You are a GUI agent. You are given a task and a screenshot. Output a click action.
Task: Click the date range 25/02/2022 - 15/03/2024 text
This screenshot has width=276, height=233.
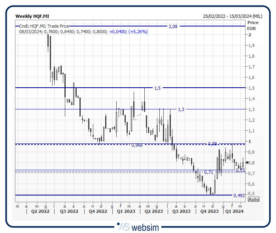232,16
